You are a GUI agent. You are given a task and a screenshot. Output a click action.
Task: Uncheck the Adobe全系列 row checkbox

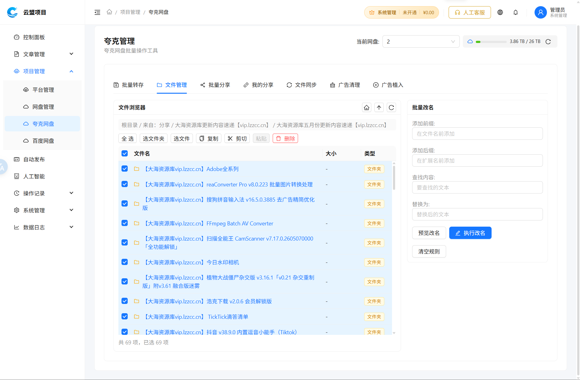[125, 169]
